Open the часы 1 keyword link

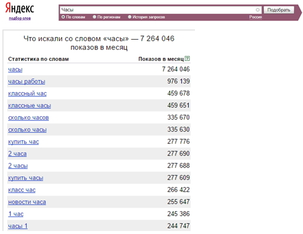point(18,226)
